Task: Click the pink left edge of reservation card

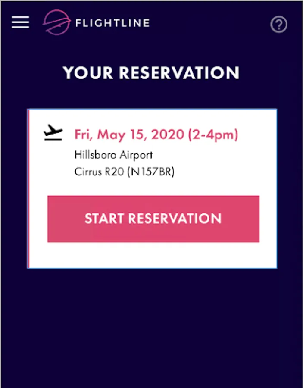Action: tap(28, 188)
